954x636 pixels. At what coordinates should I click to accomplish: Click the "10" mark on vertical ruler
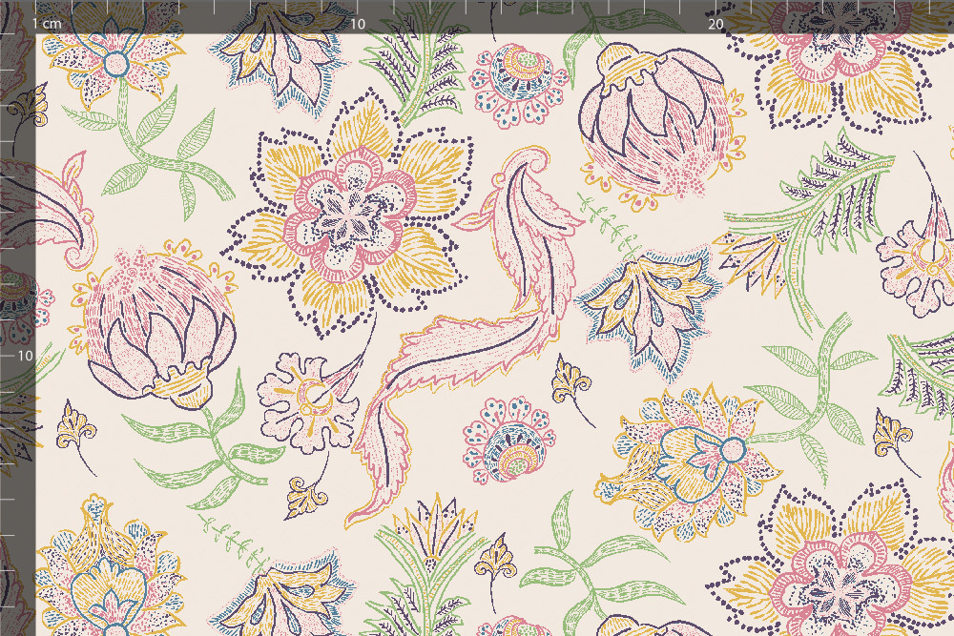tap(25, 356)
